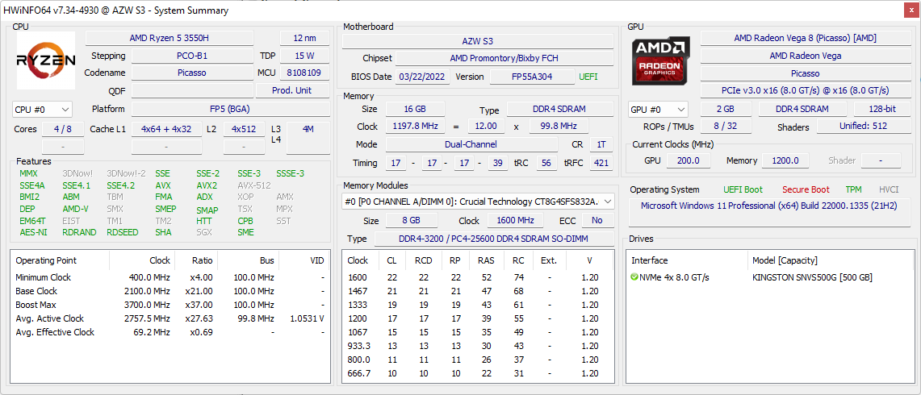Click the HVCI label

click(x=889, y=189)
